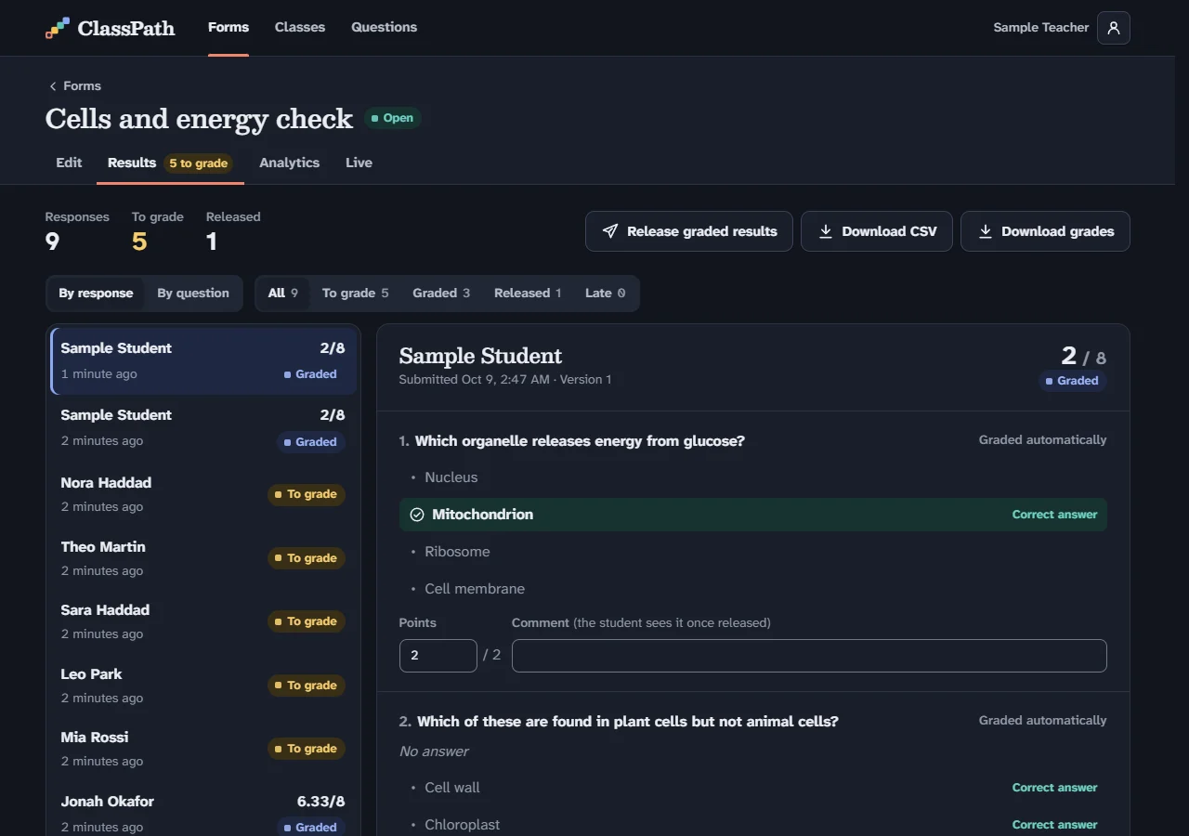Open the Forms navigation item
Image resolution: width=1189 pixels, height=836 pixels.
pyautogui.click(x=229, y=28)
